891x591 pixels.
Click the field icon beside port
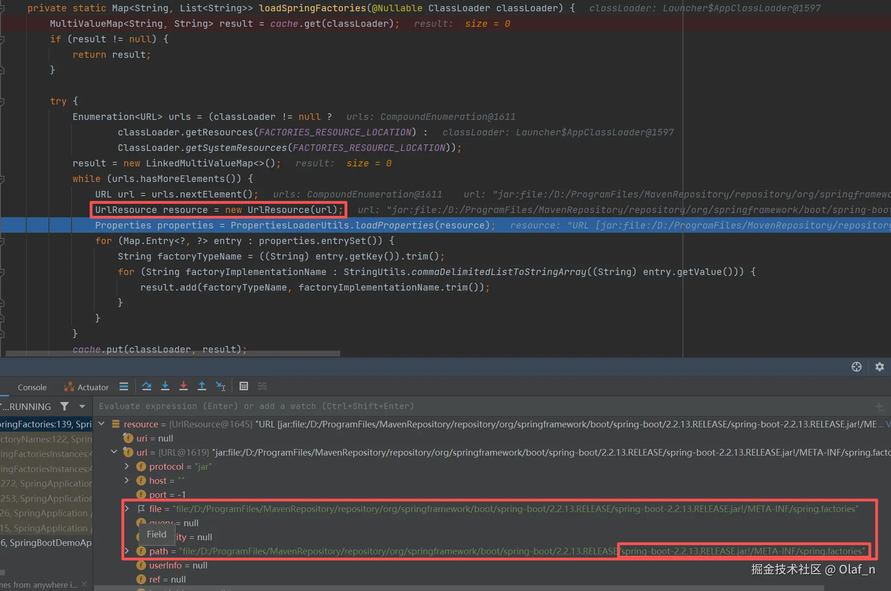tap(141, 495)
